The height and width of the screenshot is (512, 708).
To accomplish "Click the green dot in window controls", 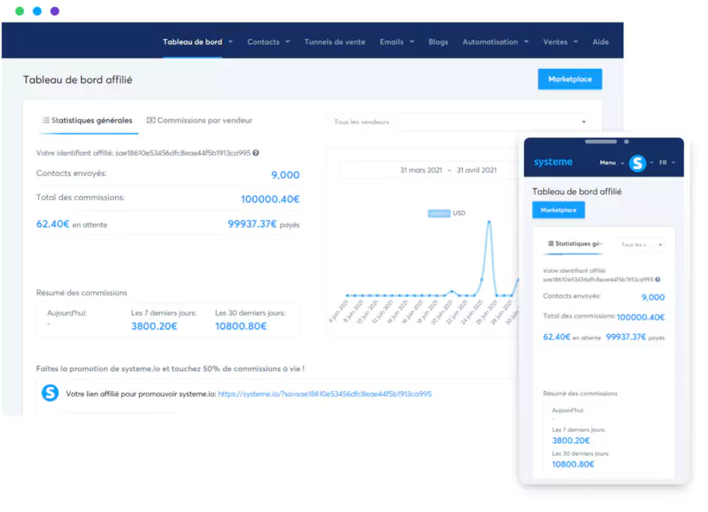I will tap(18, 11).
